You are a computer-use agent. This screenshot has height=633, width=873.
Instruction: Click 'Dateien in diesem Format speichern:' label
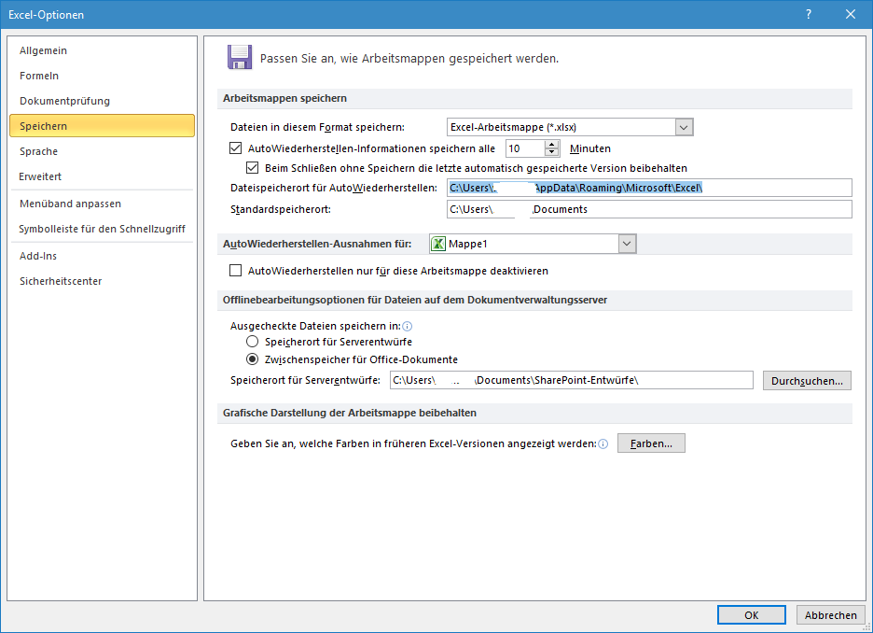point(317,127)
